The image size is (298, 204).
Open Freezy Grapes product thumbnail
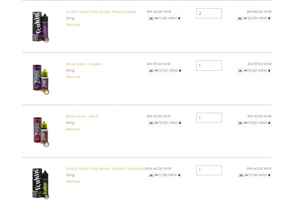[x=41, y=27]
